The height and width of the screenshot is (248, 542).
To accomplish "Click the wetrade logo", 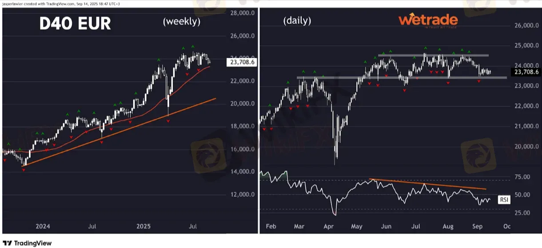I will 428,20.
